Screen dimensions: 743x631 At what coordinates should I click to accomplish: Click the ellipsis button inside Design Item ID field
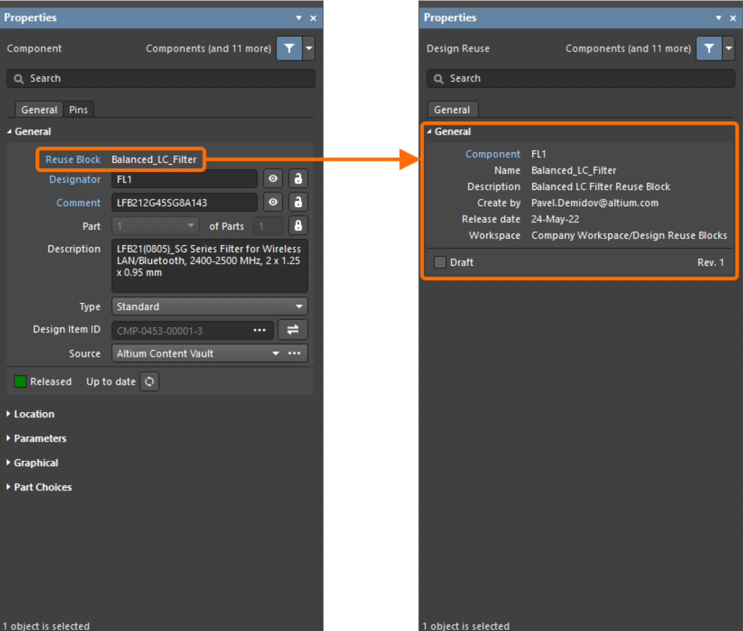pyautogui.click(x=259, y=330)
